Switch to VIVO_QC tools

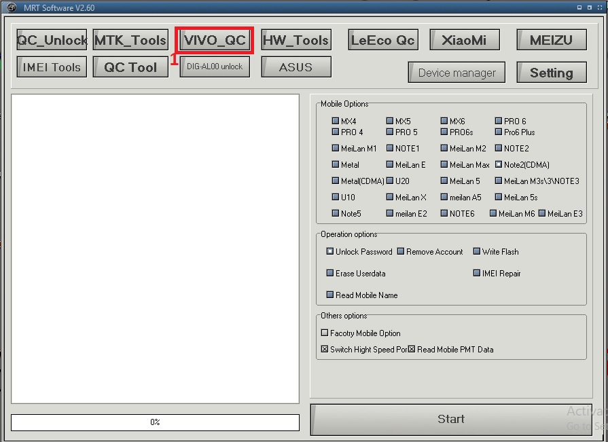tap(215, 40)
